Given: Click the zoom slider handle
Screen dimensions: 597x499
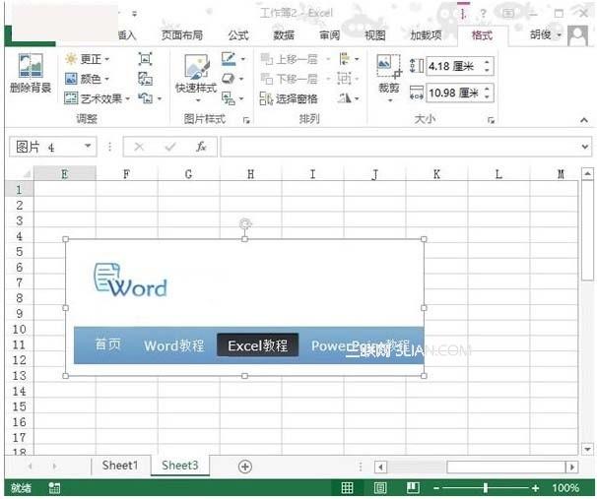Looking at the screenshot, I should [x=486, y=487].
